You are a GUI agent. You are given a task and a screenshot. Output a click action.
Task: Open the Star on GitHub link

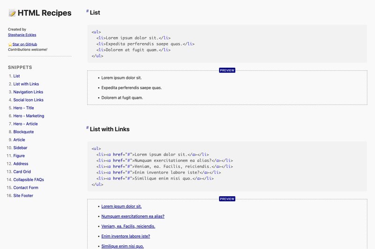click(25, 44)
